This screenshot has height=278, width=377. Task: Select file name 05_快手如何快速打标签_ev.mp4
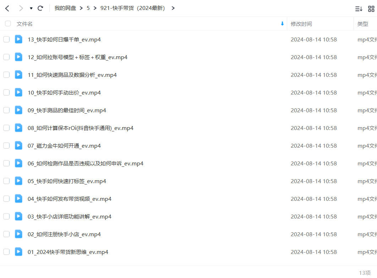tap(67, 181)
